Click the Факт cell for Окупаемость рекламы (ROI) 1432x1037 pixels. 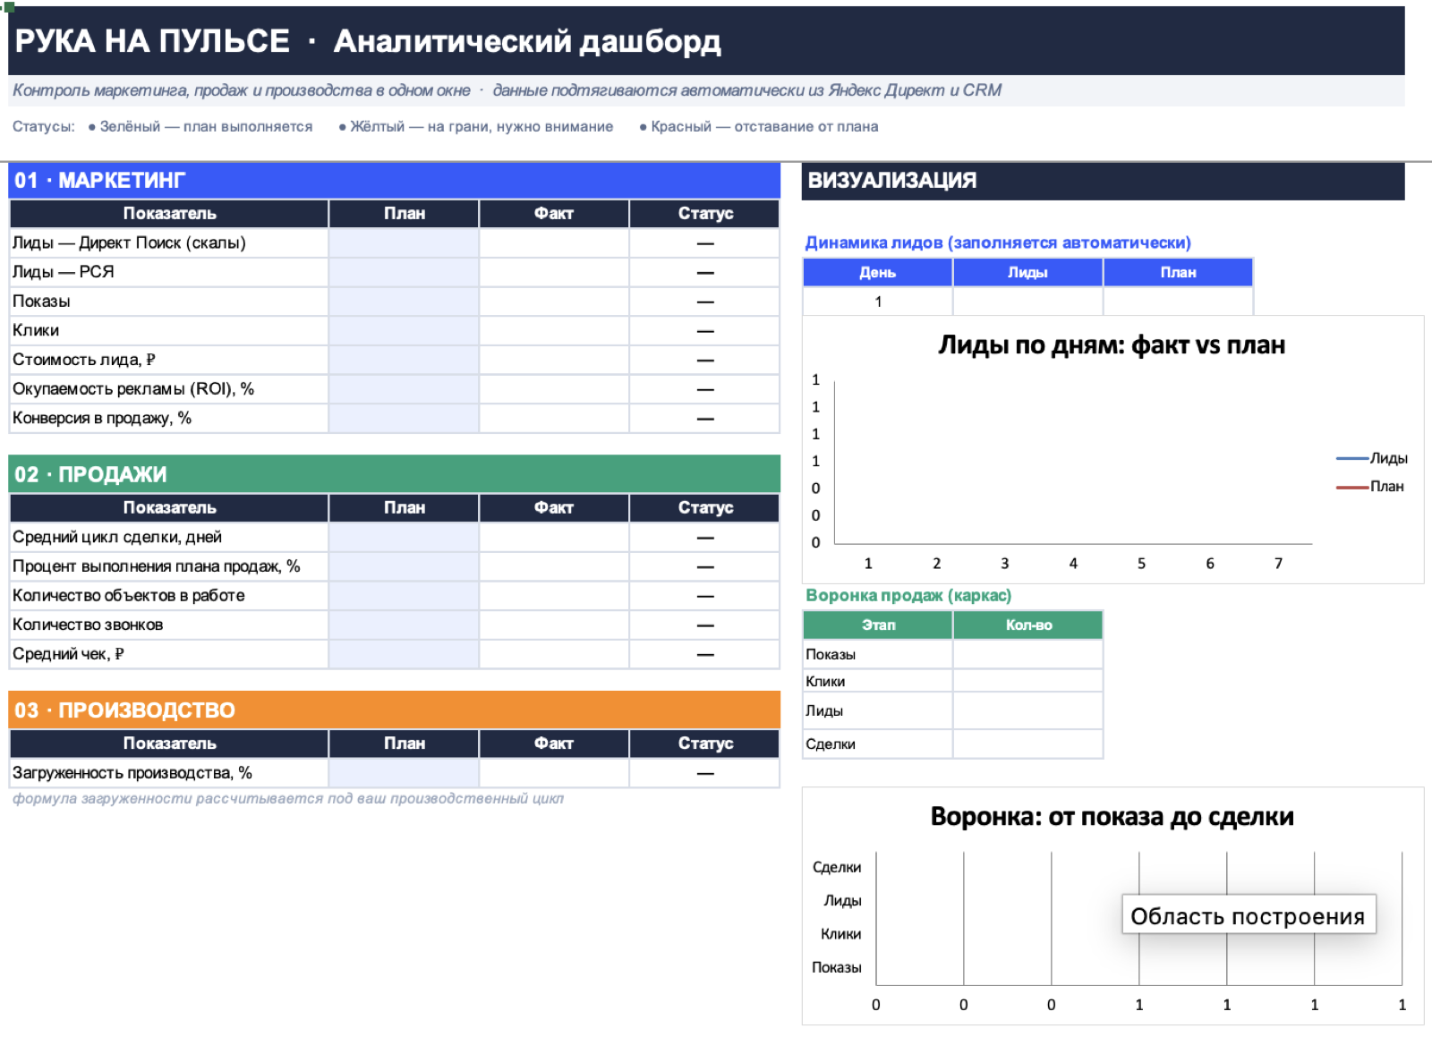[554, 389]
